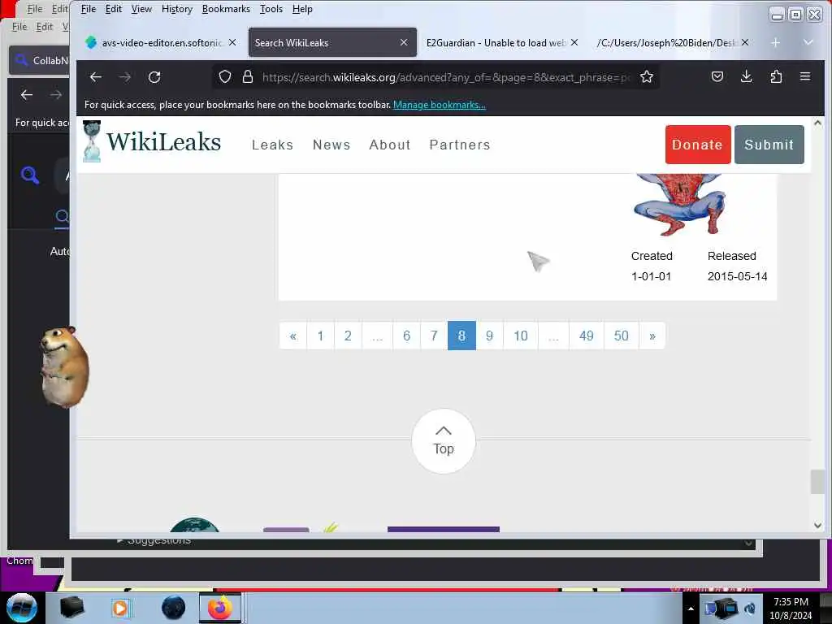This screenshot has width=832, height=624.
Task: Open the tracking protection shield icon
Action: (225, 77)
